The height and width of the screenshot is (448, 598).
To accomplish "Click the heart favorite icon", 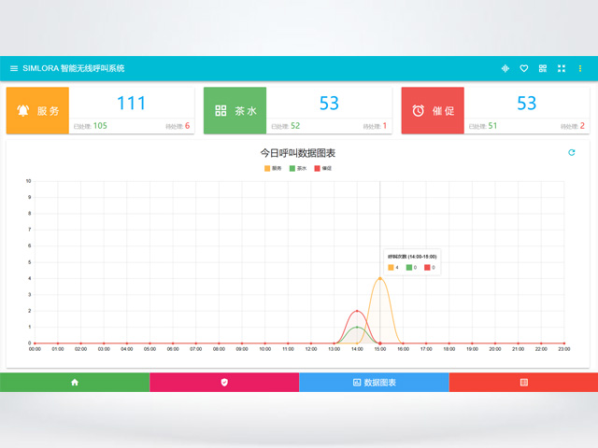I will pos(524,68).
